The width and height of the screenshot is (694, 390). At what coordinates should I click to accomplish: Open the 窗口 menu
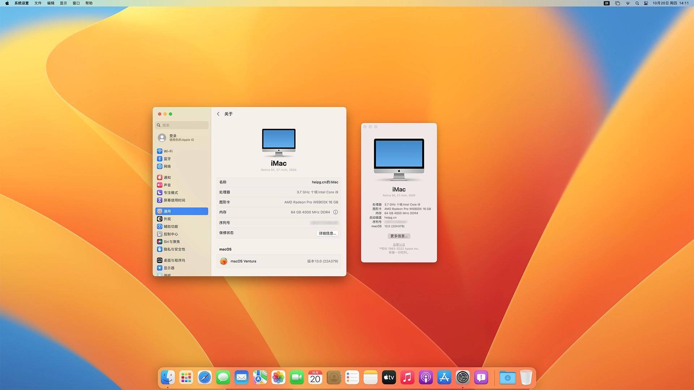76,3
